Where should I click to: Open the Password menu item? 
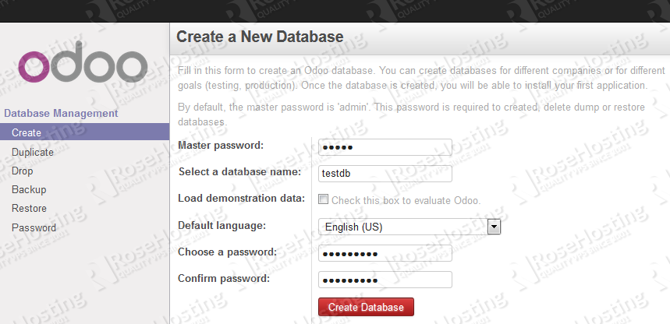pos(34,227)
